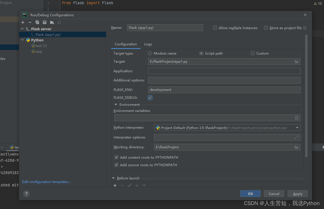Cancel the configuration dialog
The image size is (324, 209).
pyautogui.click(x=274, y=194)
